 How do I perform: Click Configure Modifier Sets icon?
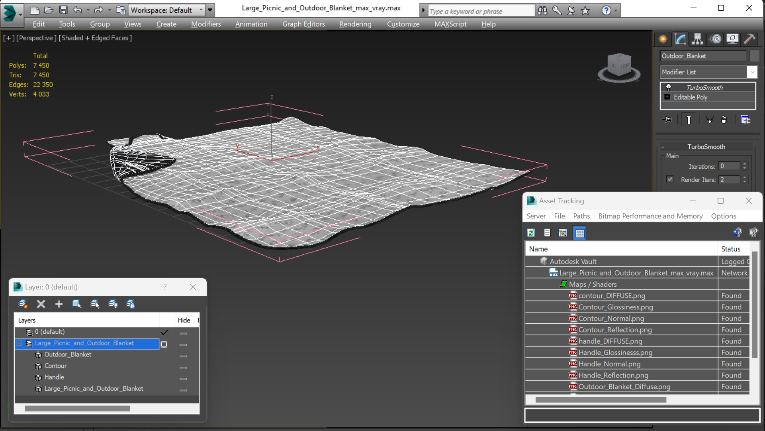pyautogui.click(x=745, y=120)
